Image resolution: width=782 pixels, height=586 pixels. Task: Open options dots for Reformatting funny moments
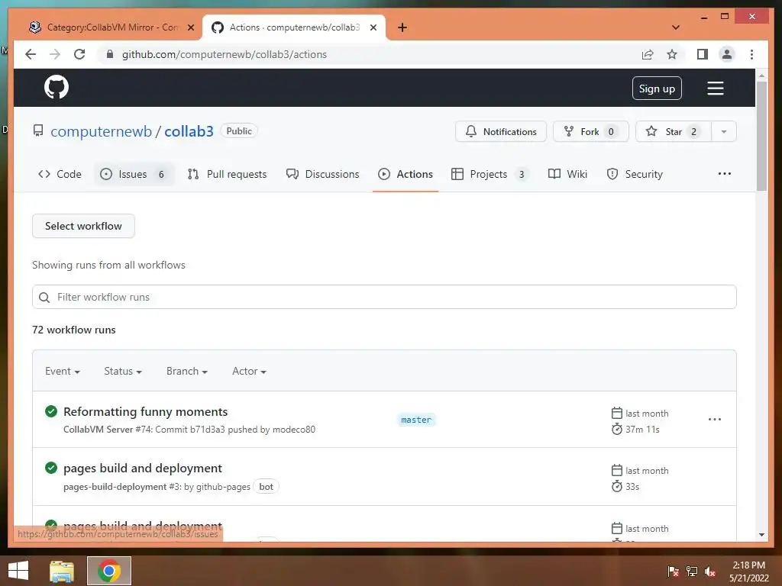[715, 419]
